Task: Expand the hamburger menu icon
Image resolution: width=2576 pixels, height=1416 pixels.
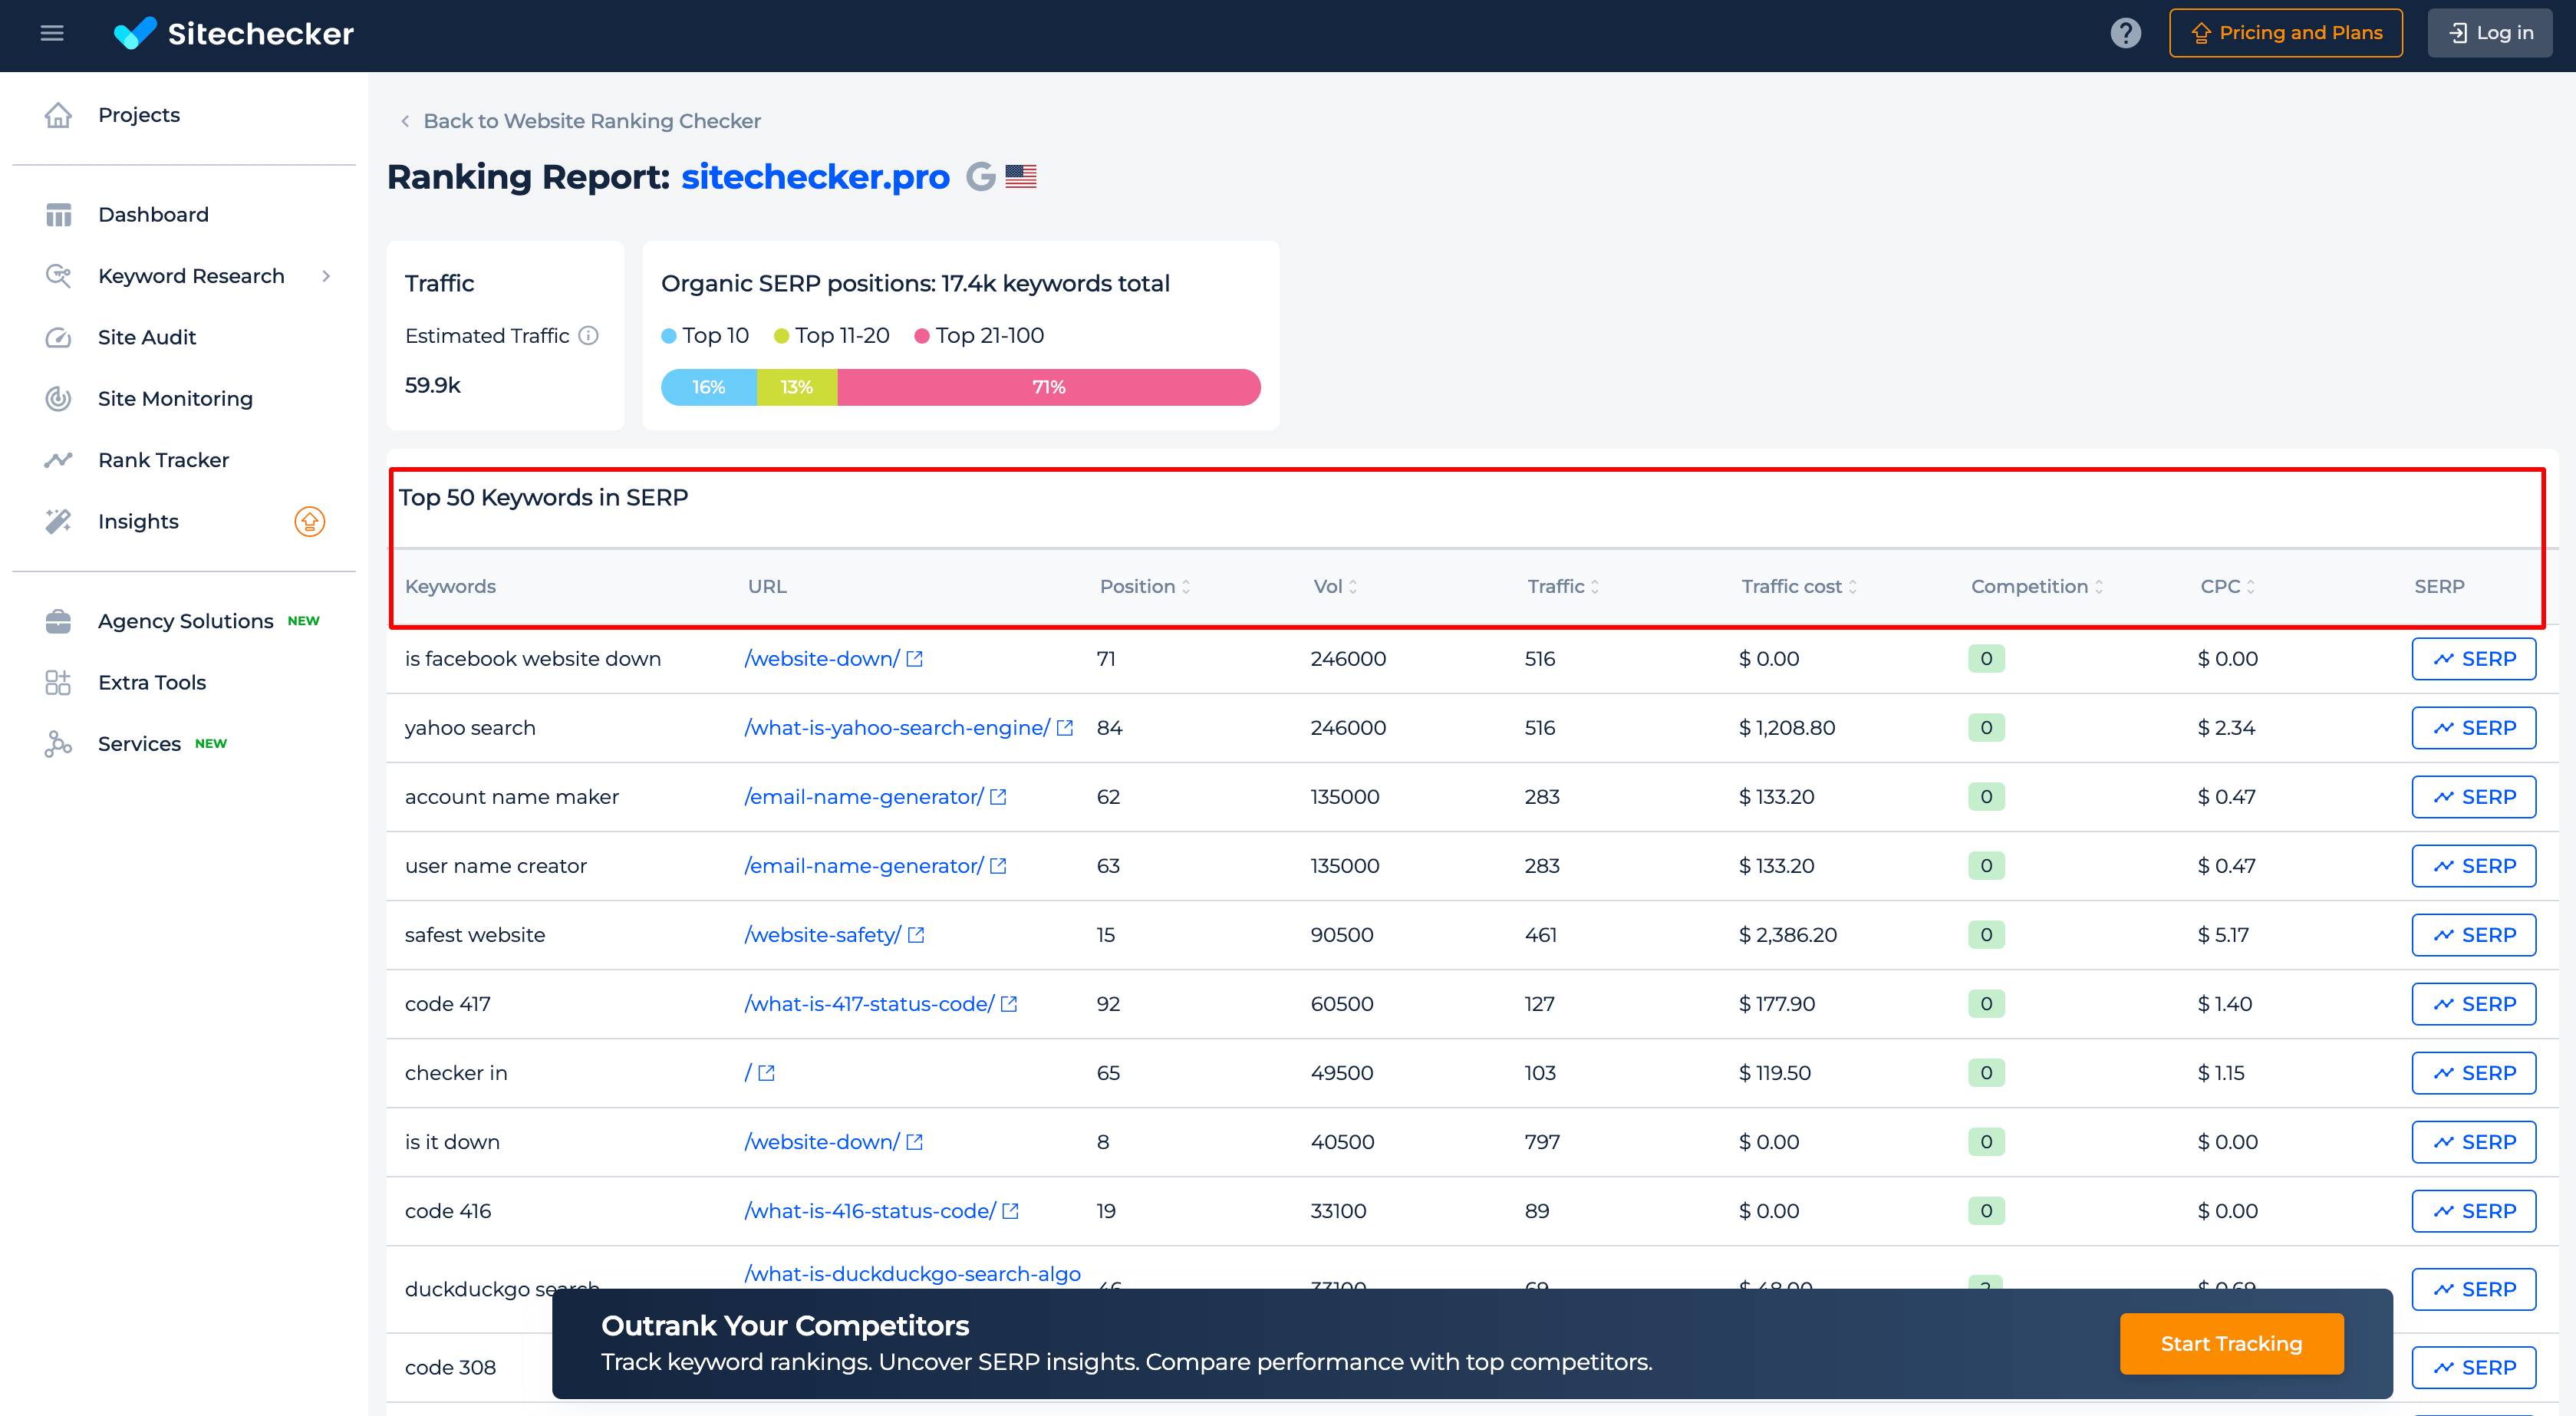Action: click(x=52, y=31)
